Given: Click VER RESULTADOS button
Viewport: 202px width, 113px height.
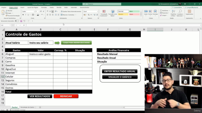Looking at the screenshot, I should click(x=40, y=96).
